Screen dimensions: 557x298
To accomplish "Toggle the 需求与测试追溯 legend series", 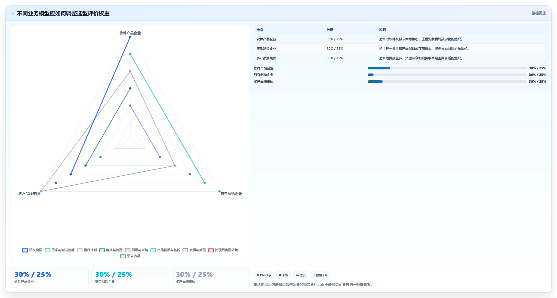I will (x=60, y=250).
